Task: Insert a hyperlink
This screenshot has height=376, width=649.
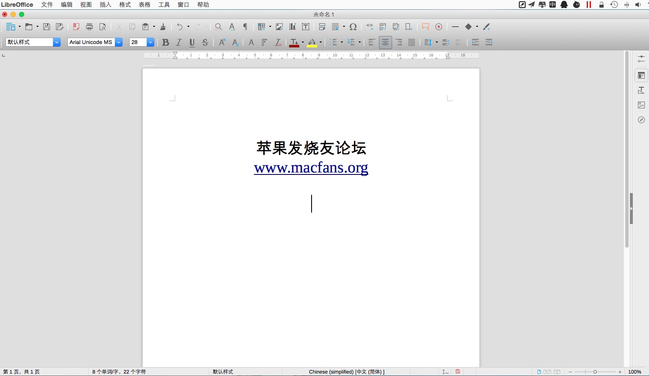Action: [370, 27]
